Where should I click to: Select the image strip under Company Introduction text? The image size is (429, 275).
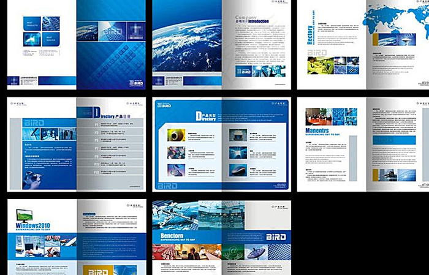tap(260, 71)
